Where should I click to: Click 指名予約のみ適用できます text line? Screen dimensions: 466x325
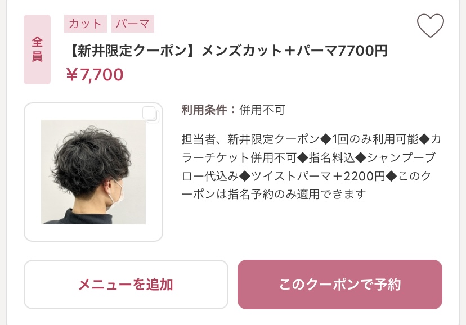click(297, 195)
